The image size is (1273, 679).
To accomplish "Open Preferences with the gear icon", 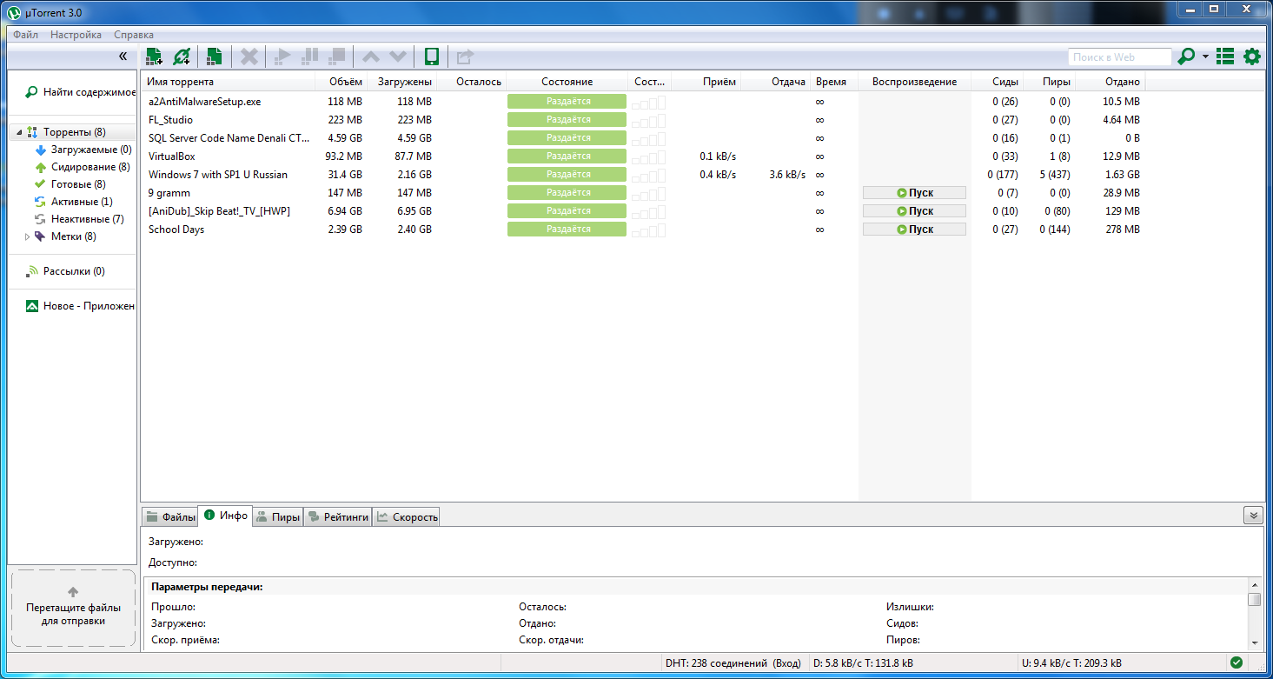I will 1252,57.
